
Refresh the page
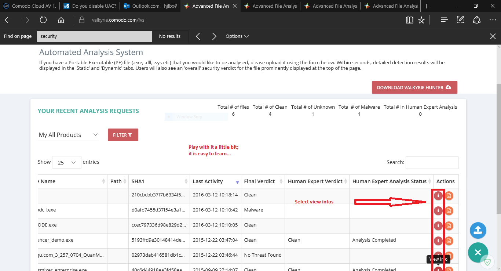(x=43, y=20)
